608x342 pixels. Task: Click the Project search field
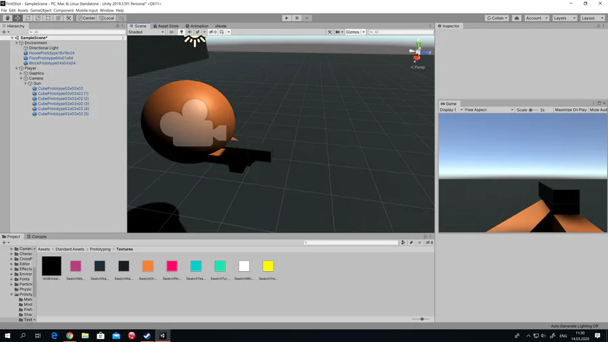(351, 243)
